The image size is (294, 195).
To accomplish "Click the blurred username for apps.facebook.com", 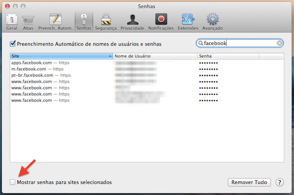I will [136, 63].
